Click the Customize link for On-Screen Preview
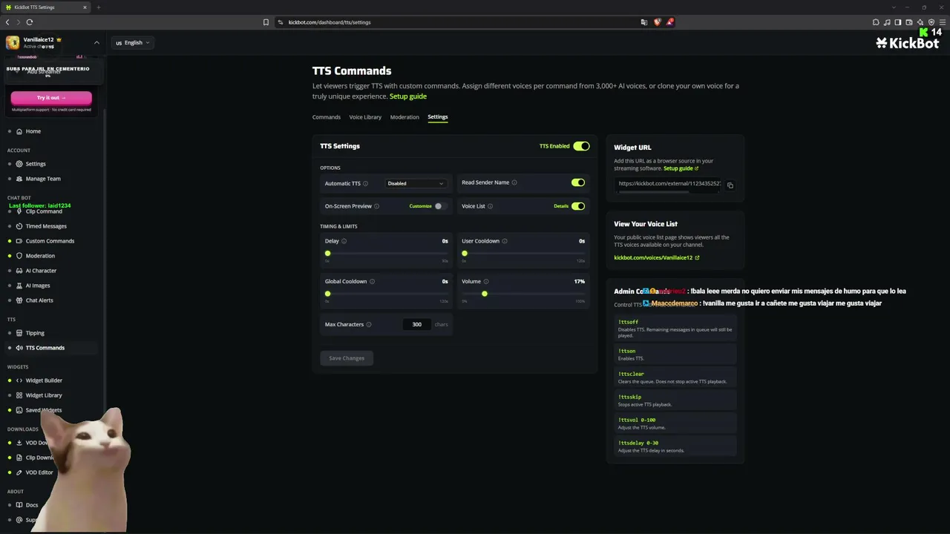This screenshot has width=950, height=534. [420, 206]
